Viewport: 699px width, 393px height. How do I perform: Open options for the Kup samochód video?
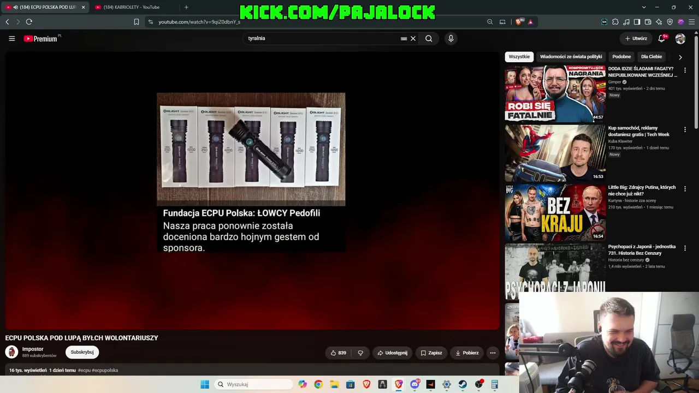coord(685,130)
